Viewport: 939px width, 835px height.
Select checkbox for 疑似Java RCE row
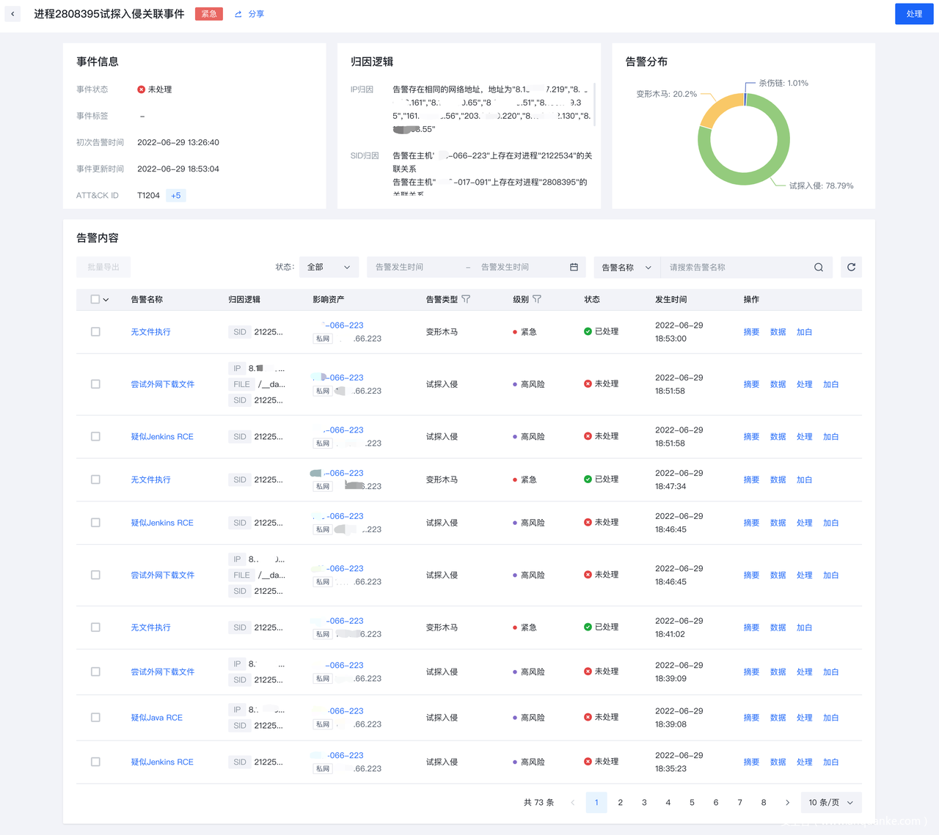[95, 718]
